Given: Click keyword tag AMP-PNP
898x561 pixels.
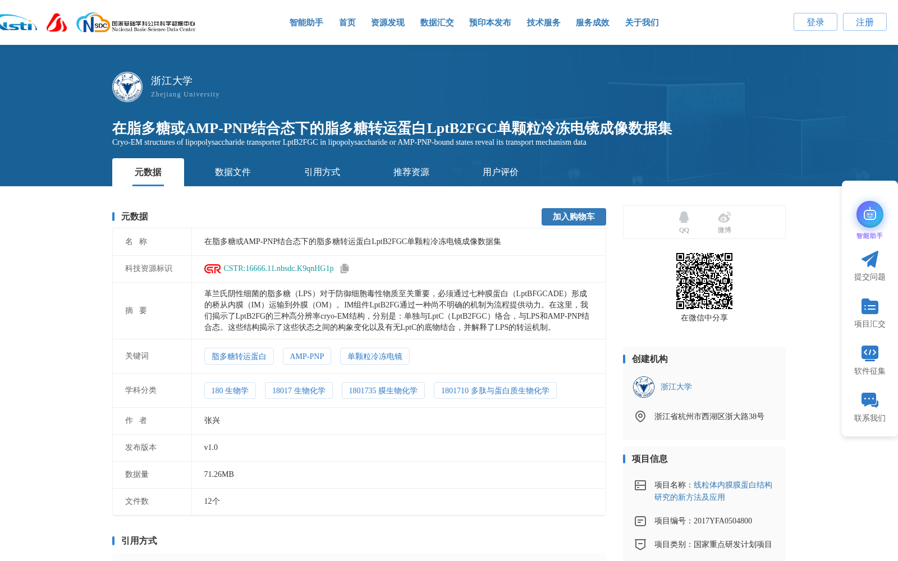Looking at the screenshot, I should [307, 356].
